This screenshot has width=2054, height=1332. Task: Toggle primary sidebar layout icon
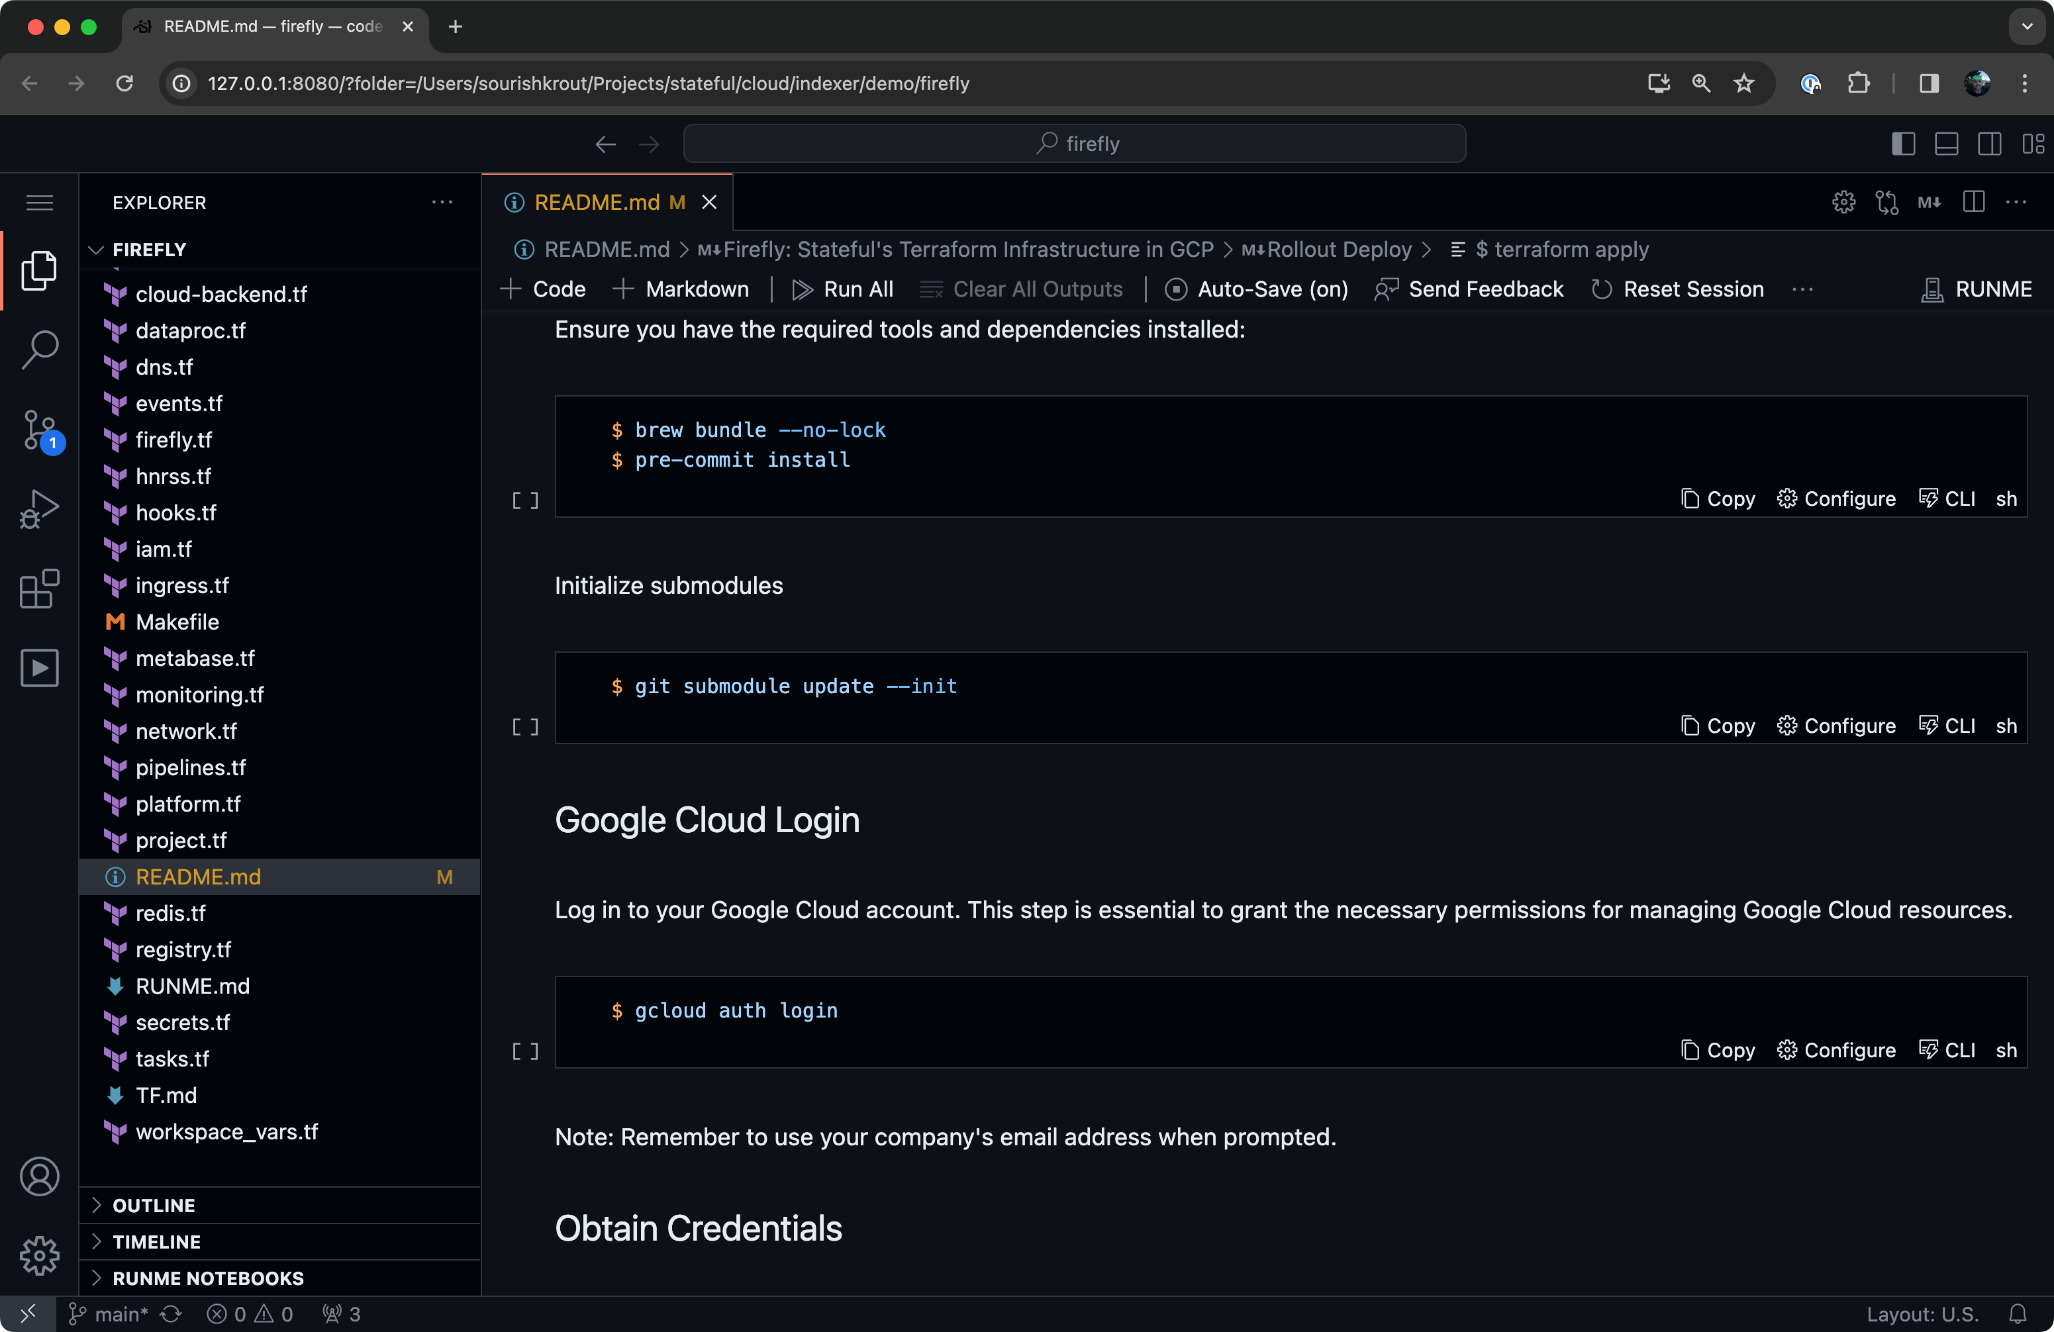coord(1903,143)
